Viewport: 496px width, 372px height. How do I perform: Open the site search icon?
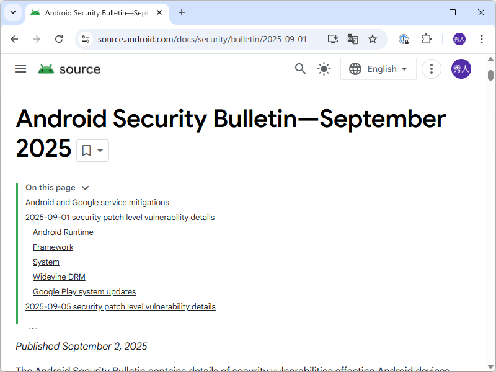(x=300, y=69)
